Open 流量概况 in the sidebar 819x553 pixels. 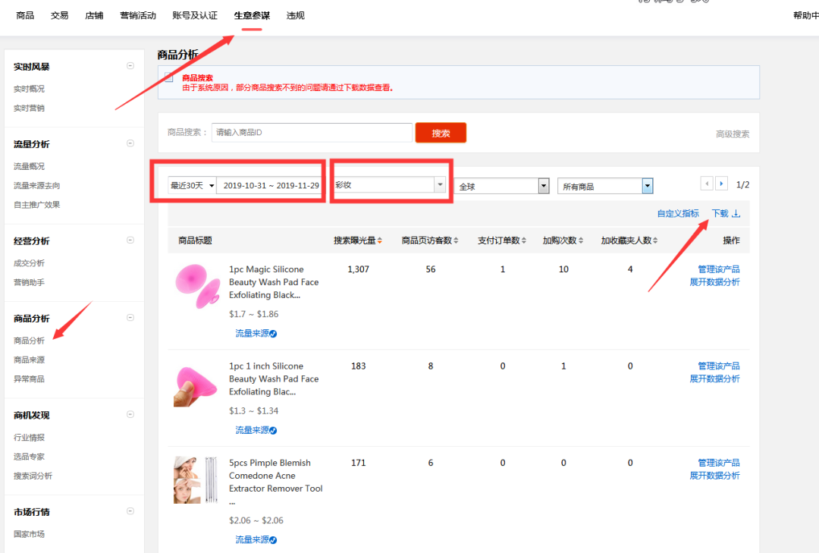point(30,166)
